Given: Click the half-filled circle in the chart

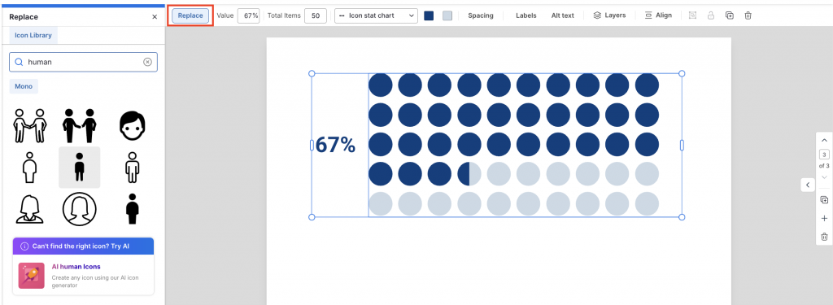Looking at the screenshot, I should (x=469, y=174).
